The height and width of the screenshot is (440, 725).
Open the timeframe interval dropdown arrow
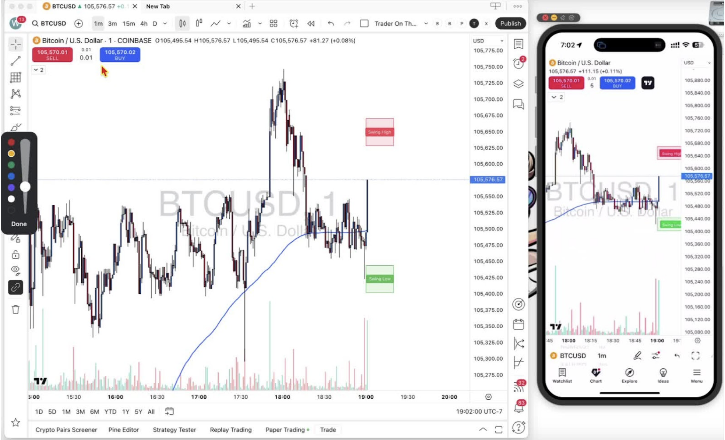165,24
